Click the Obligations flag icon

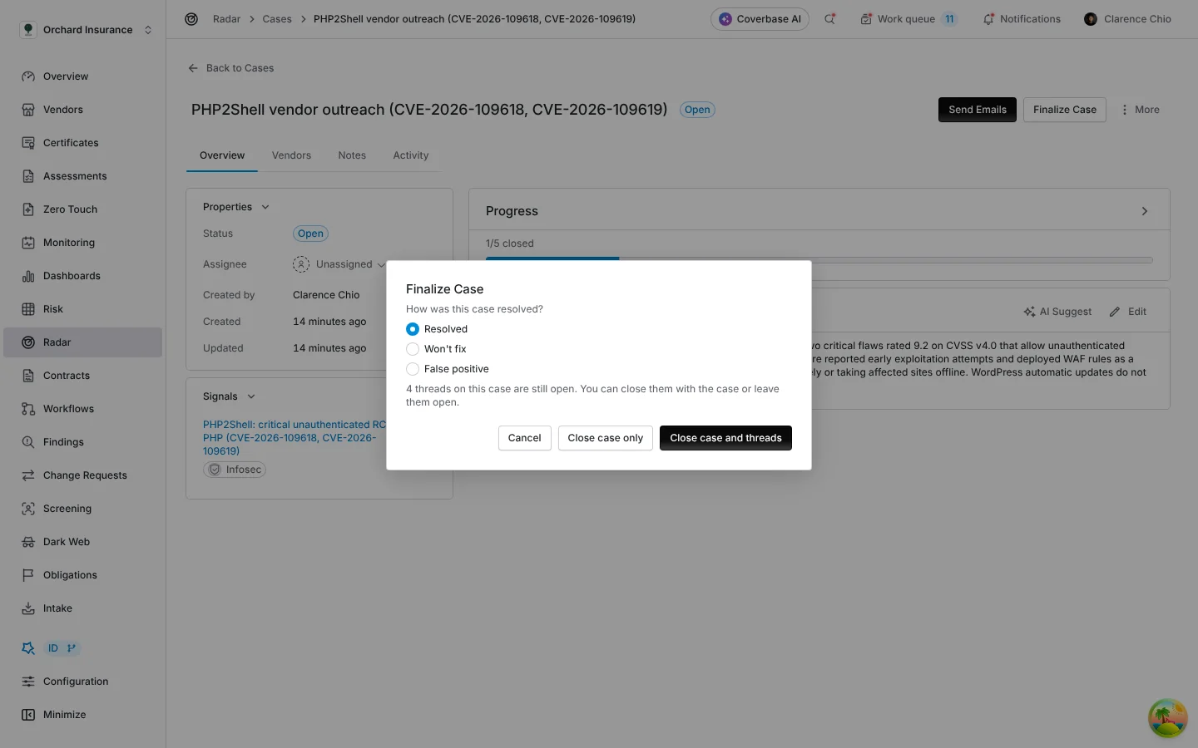point(28,575)
